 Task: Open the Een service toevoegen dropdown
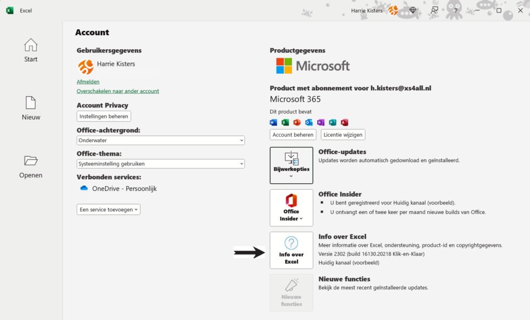[108, 210]
